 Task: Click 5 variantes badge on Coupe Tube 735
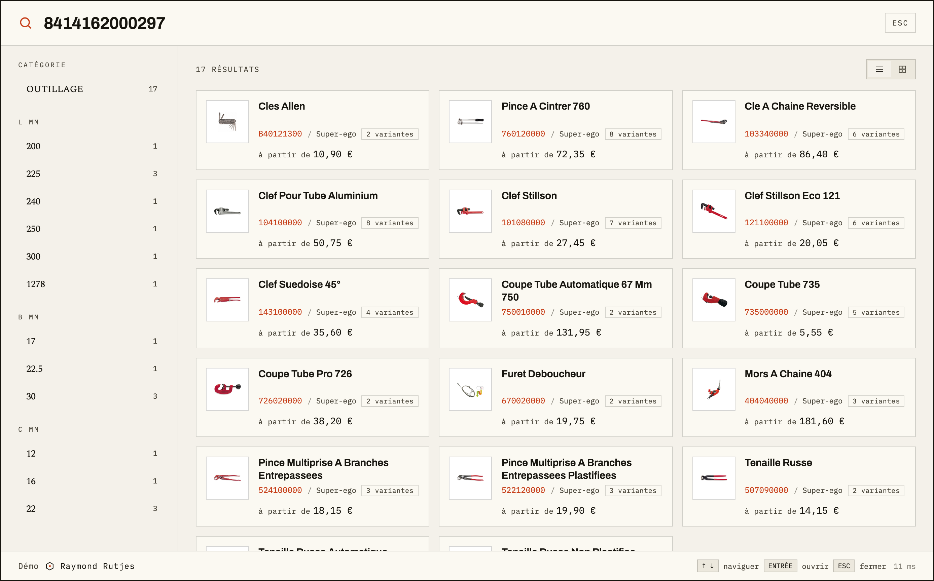[x=876, y=312]
